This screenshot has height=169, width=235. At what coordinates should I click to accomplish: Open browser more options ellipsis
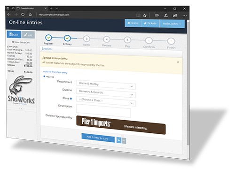pos(185,15)
